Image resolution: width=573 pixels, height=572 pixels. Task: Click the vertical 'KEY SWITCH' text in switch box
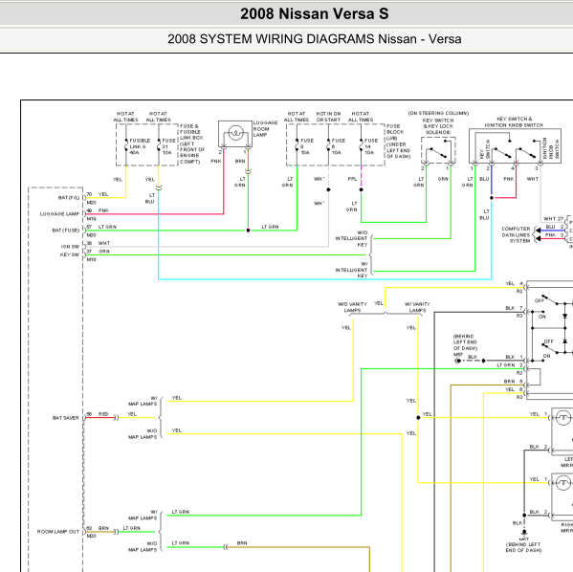[485, 149]
